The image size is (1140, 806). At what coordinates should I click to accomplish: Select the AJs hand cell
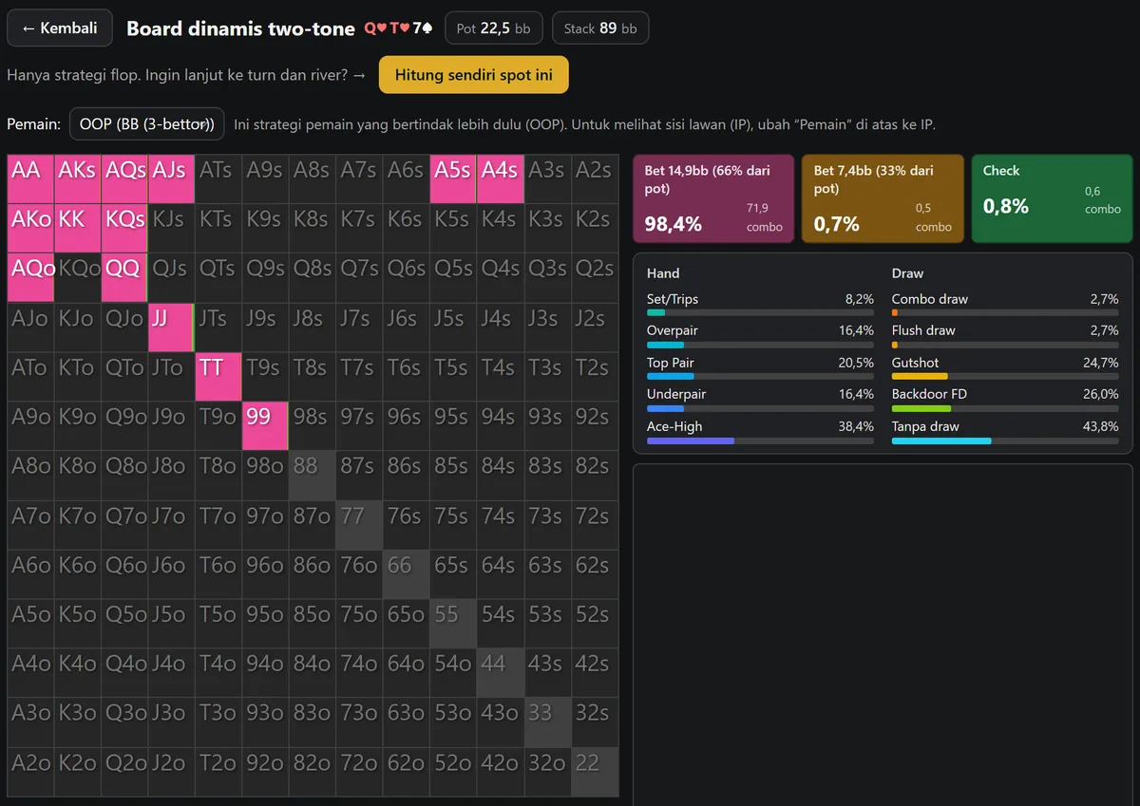click(x=171, y=179)
